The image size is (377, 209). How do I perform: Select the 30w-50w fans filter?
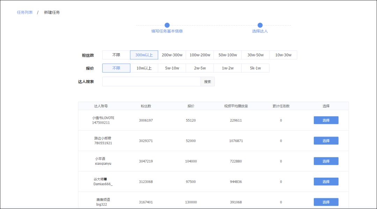[256, 55]
